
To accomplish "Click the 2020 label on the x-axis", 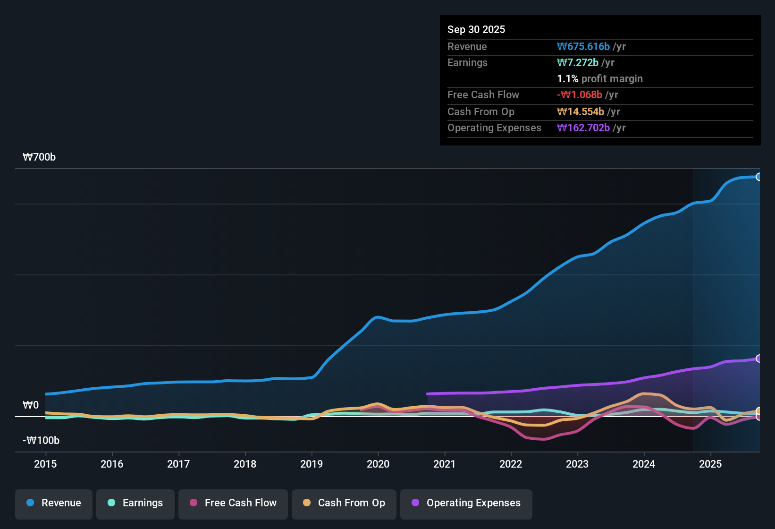I will coord(378,464).
